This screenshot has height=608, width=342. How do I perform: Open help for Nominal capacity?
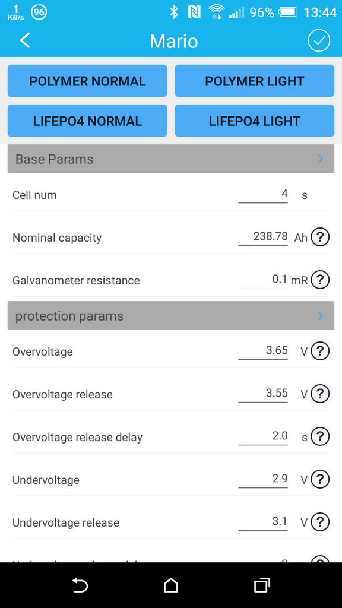tap(320, 236)
